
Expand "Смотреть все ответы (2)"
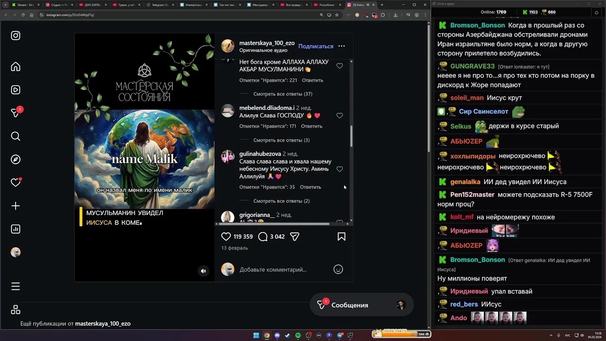click(x=281, y=201)
